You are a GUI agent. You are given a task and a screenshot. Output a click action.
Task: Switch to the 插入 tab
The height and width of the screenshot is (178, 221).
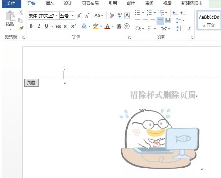[x=50, y=3]
